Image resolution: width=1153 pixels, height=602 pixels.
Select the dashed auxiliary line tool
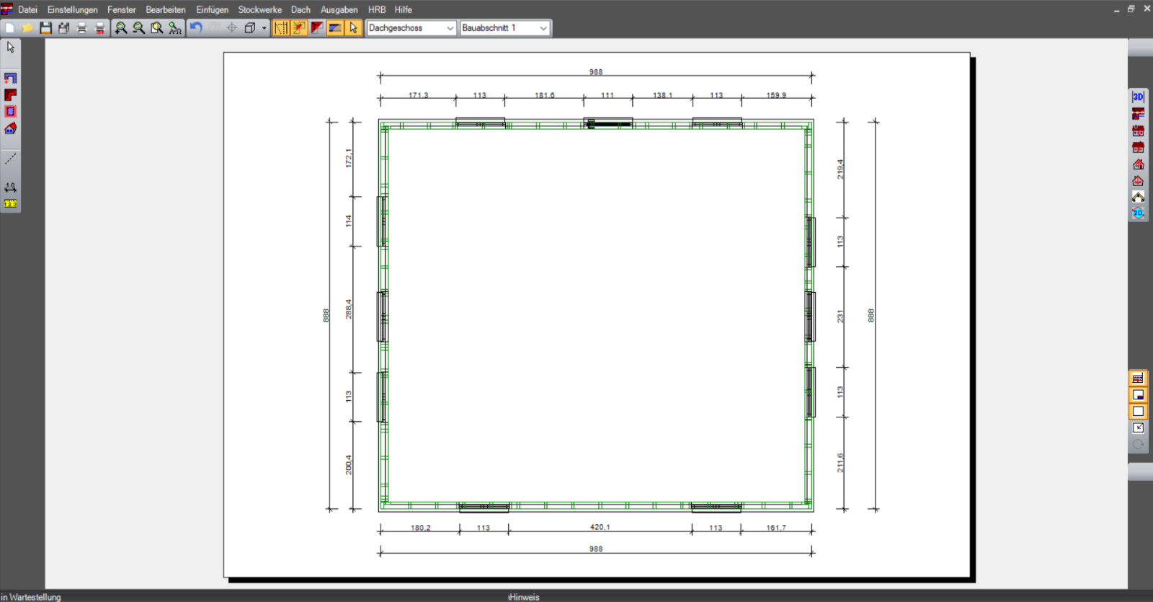[x=10, y=159]
